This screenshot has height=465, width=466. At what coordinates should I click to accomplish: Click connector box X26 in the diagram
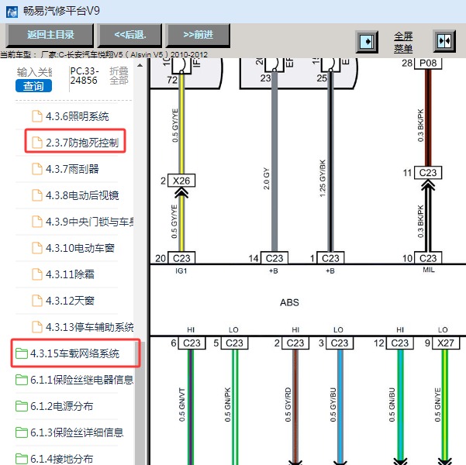181,181
